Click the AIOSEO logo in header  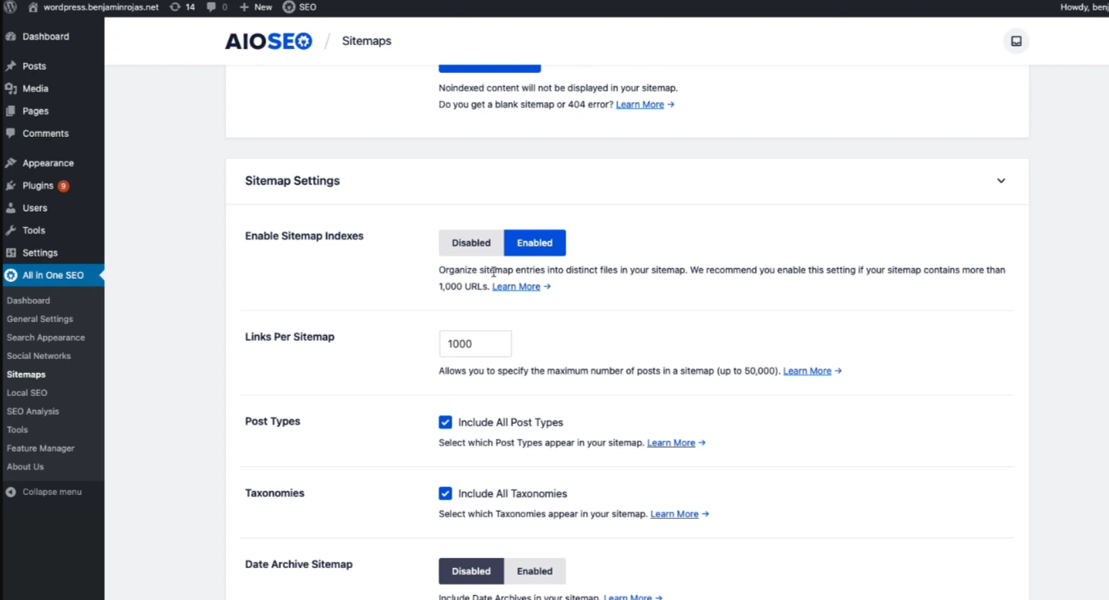pos(268,41)
